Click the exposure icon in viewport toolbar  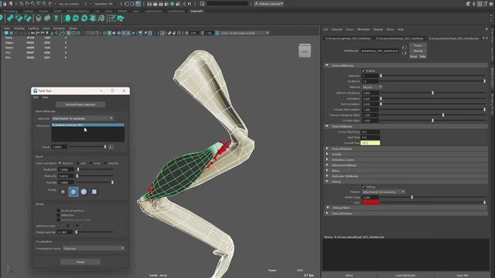pos(187,32)
